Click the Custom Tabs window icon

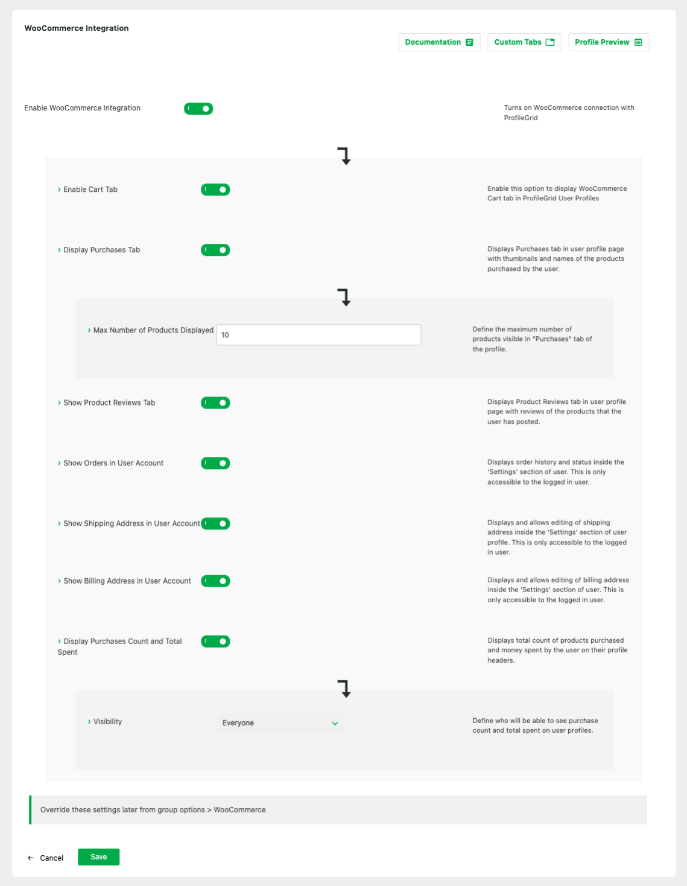pyautogui.click(x=550, y=42)
